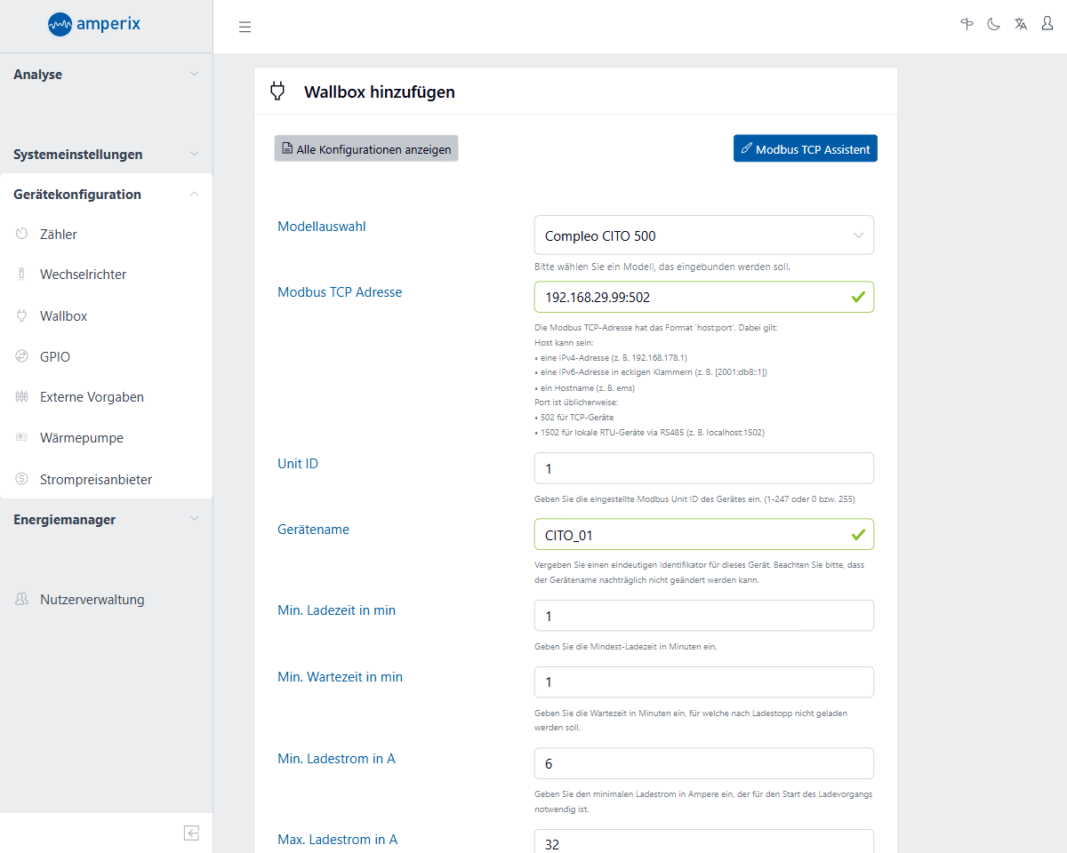Open Zähler in the sidebar
The width and height of the screenshot is (1067, 853).
[x=59, y=235]
